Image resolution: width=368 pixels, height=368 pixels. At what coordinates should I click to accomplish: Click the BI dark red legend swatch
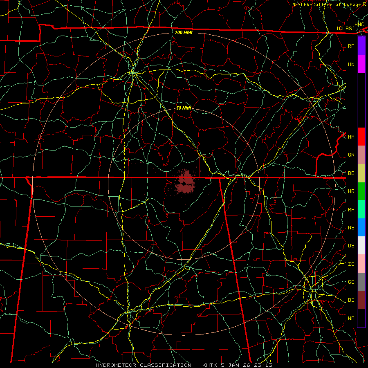361,300
